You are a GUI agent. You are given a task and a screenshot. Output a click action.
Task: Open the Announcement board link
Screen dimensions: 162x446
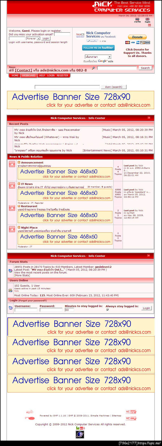(32, 163)
